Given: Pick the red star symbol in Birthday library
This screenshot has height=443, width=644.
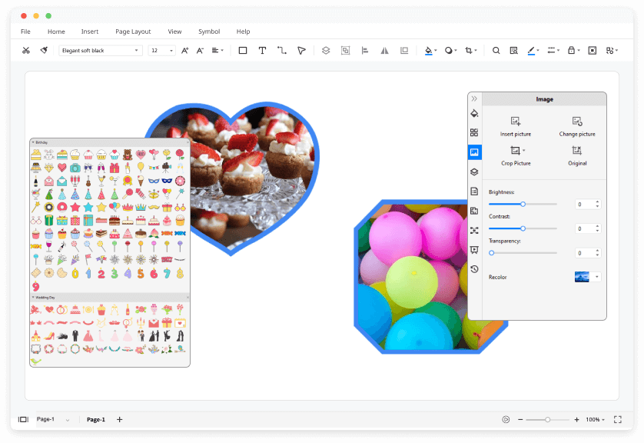Looking at the screenshot, I should [x=75, y=207].
